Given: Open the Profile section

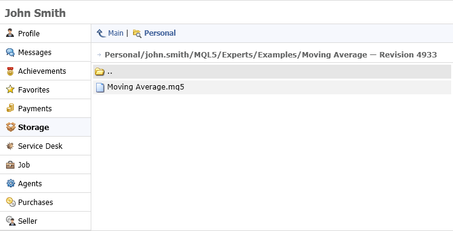Looking at the screenshot, I should 45,33.
